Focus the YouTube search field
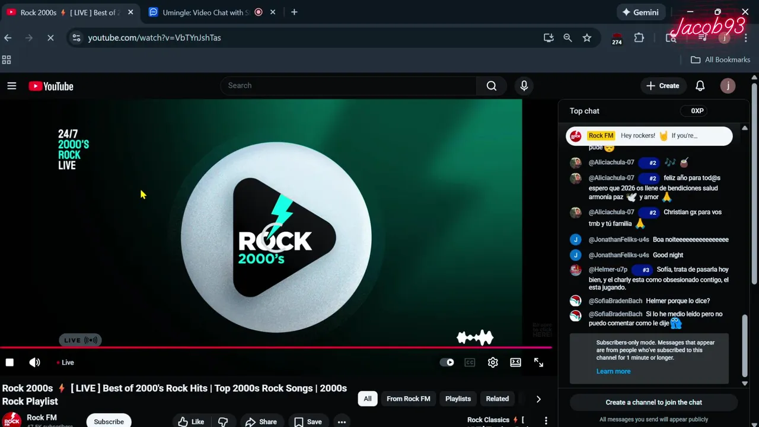 348,86
